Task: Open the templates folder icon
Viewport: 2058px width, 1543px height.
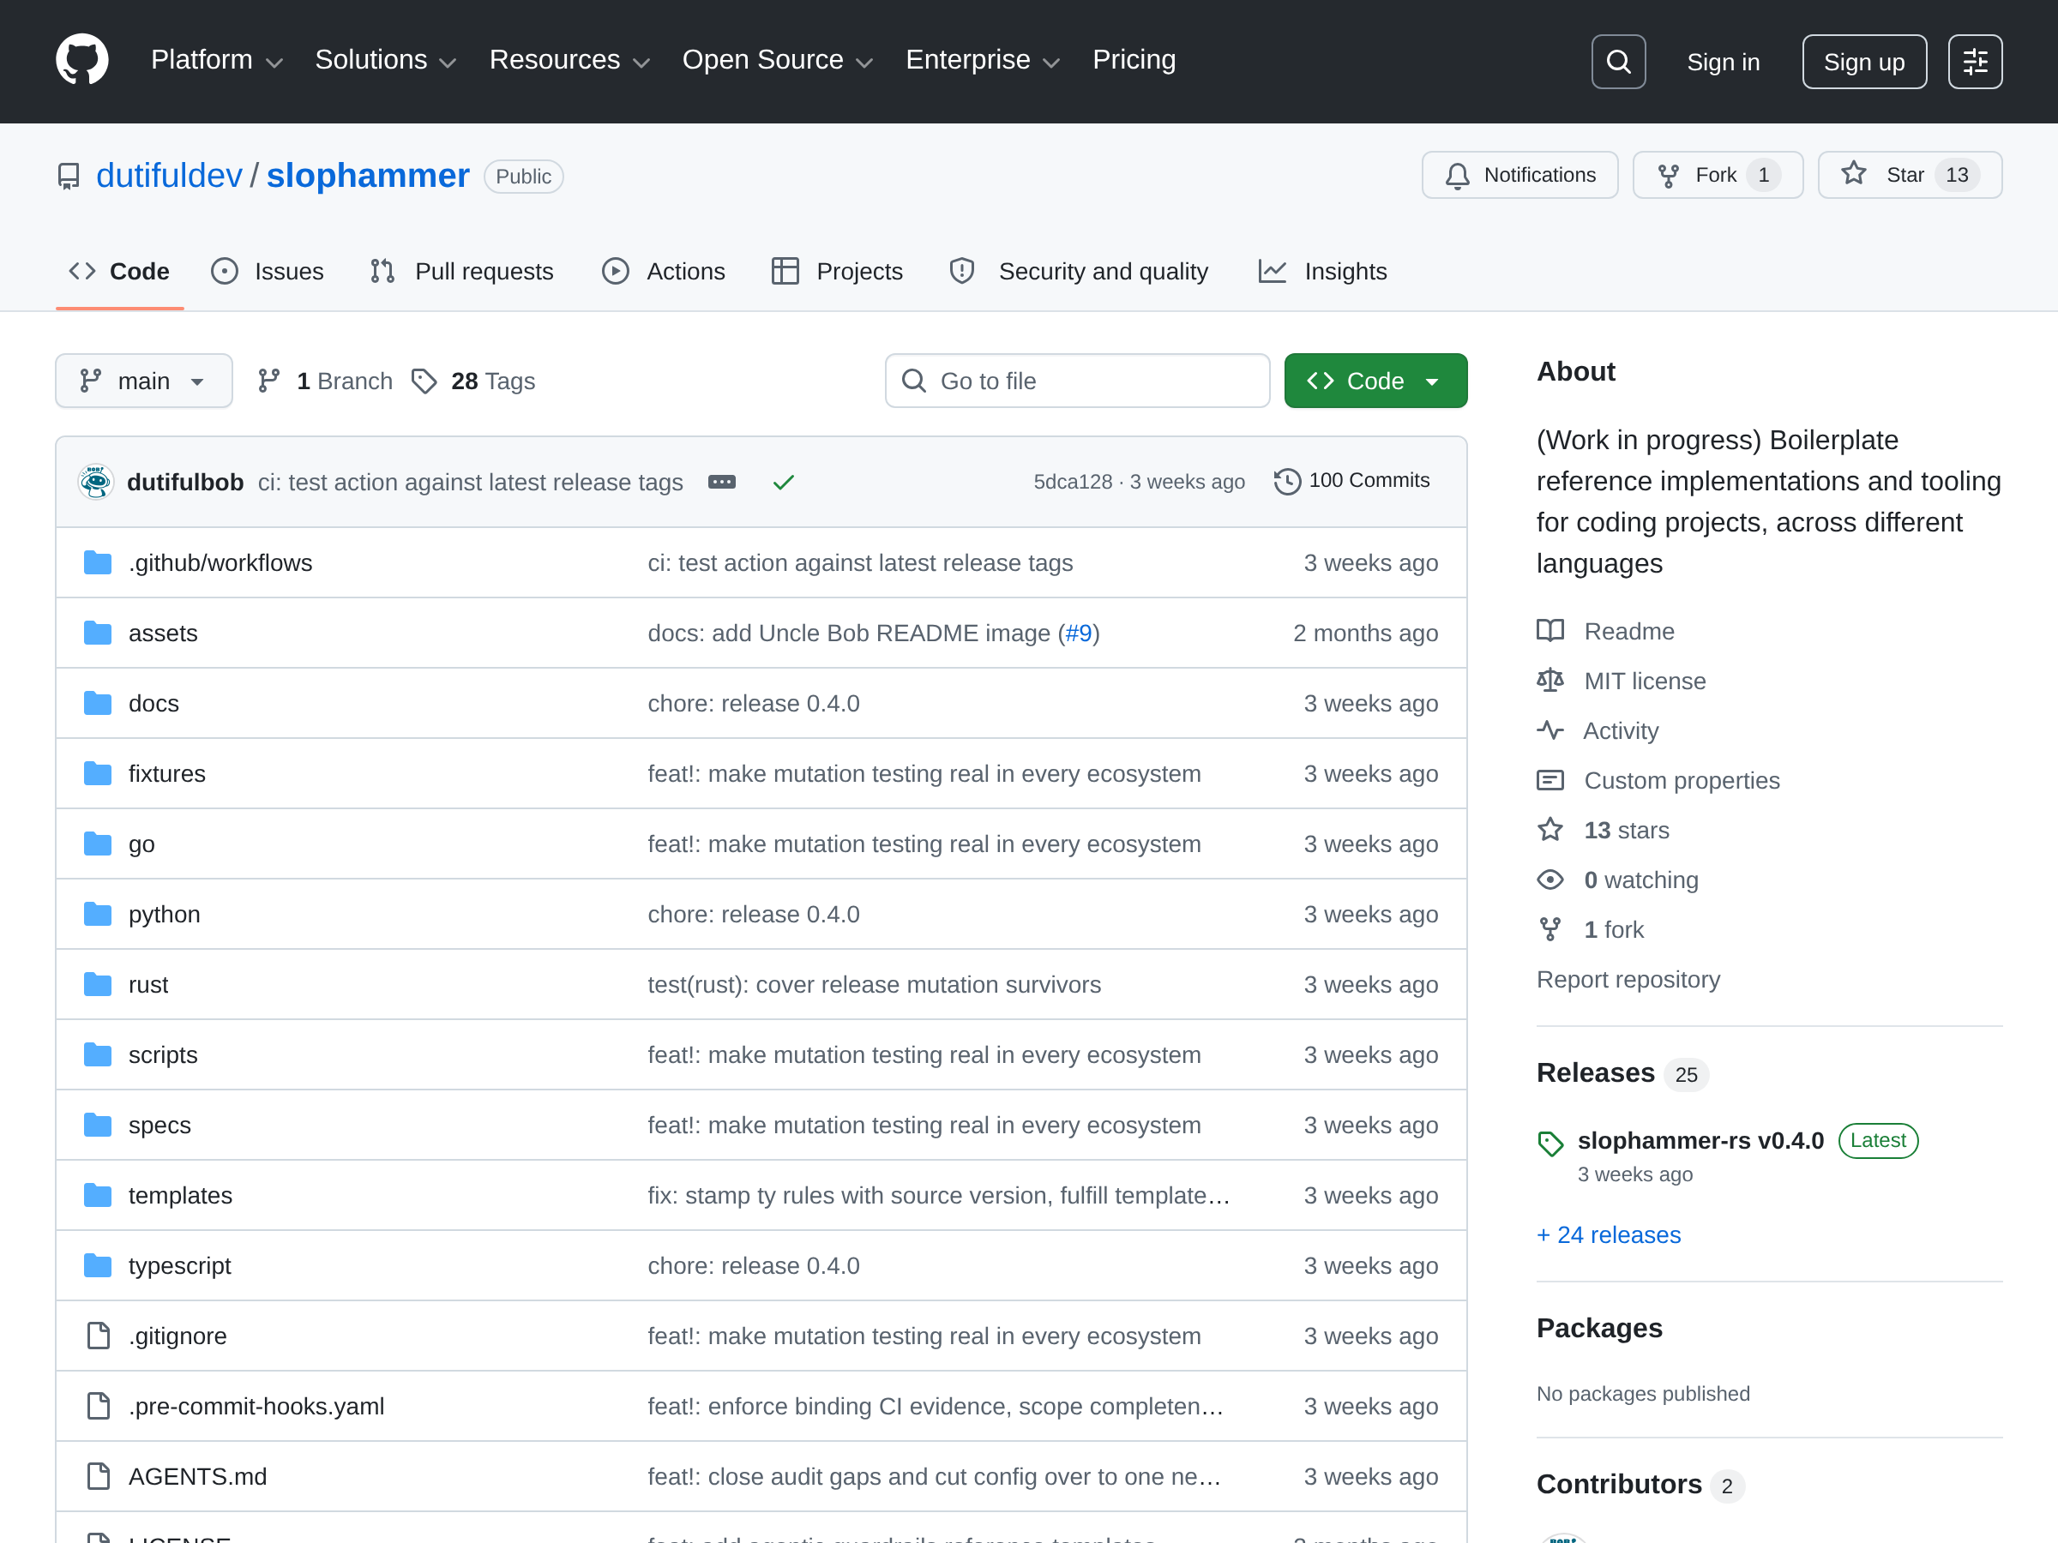Action: [98, 1195]
